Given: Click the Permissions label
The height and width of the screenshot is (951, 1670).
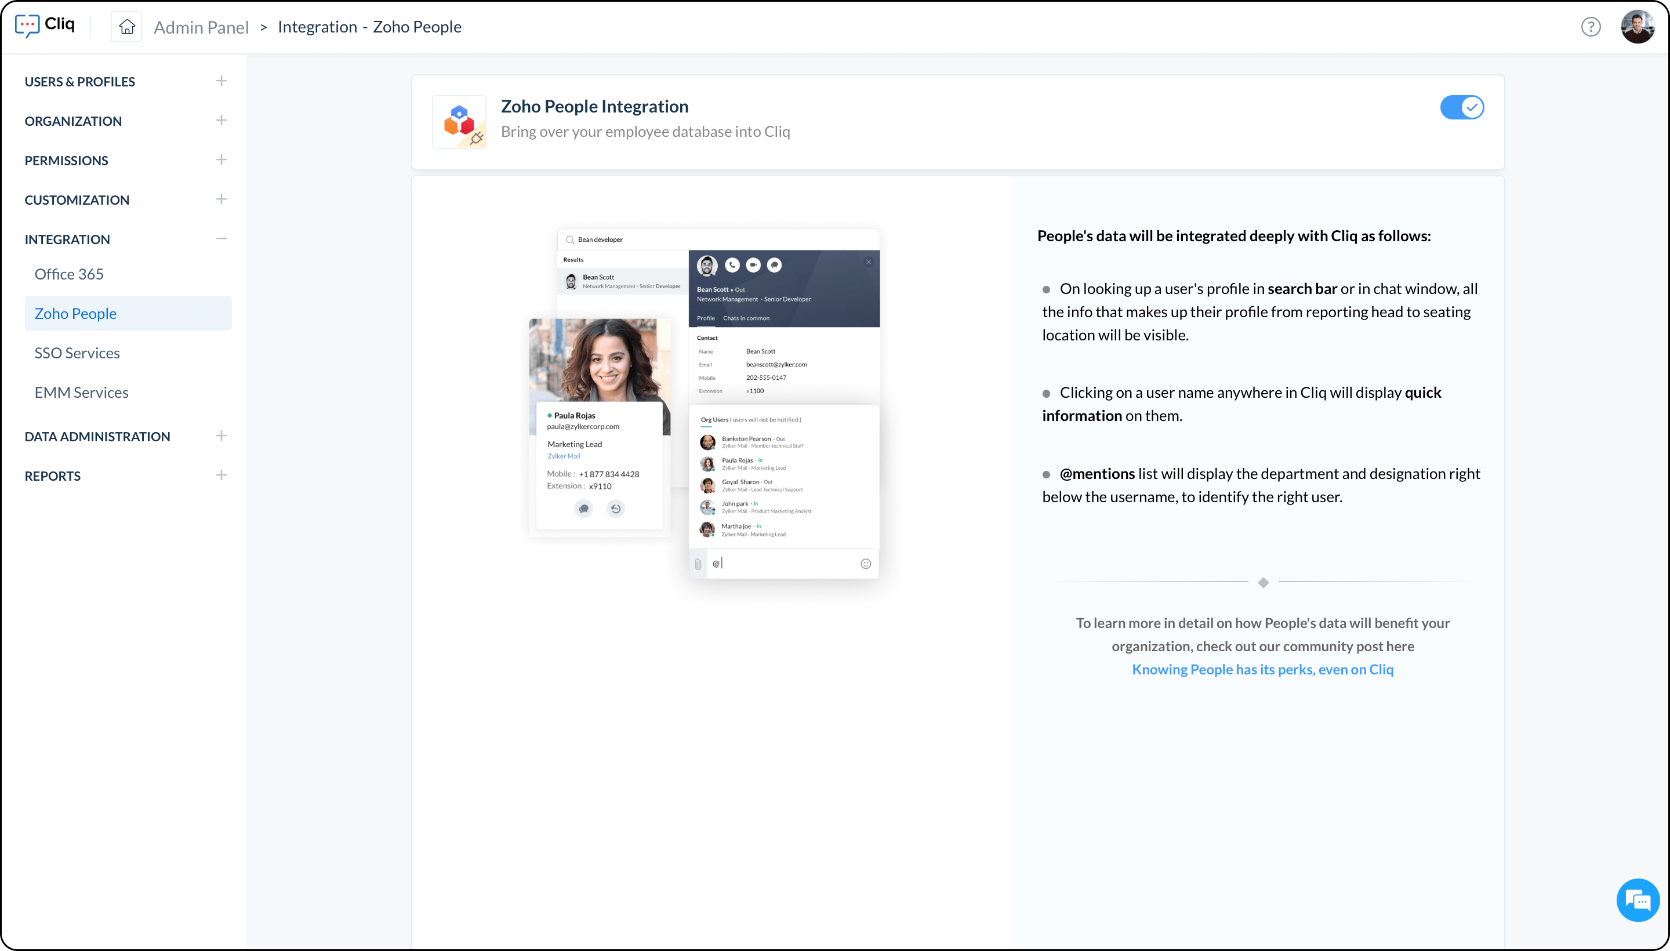Looking at the screenshot, I should point(67,160).
